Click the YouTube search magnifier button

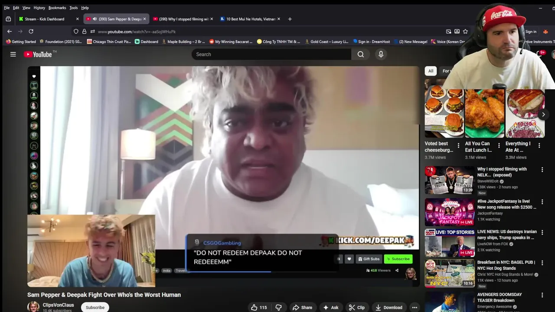tap(360, 54)
